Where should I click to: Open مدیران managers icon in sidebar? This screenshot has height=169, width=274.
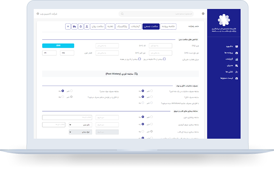click(237, 66)
